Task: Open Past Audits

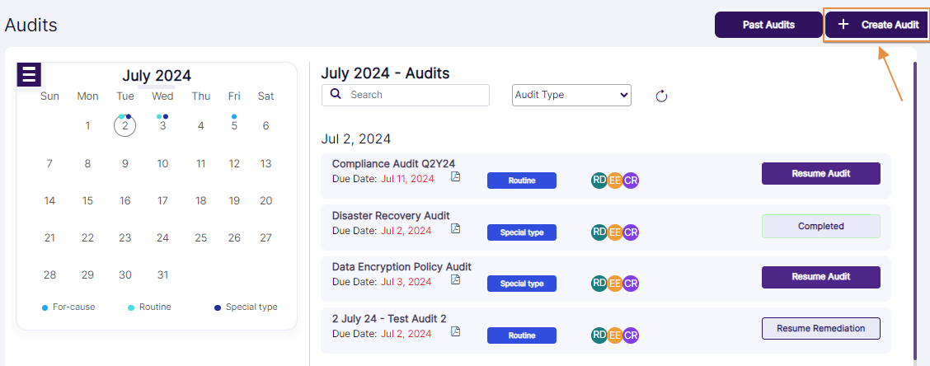Action: coord(768,25)
